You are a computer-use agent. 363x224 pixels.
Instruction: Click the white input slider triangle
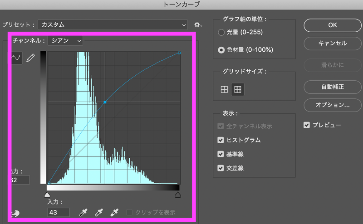click(178, 195)
